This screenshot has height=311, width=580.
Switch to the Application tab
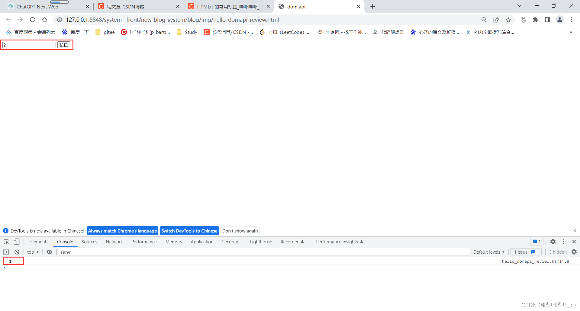[x=202, y=242]
